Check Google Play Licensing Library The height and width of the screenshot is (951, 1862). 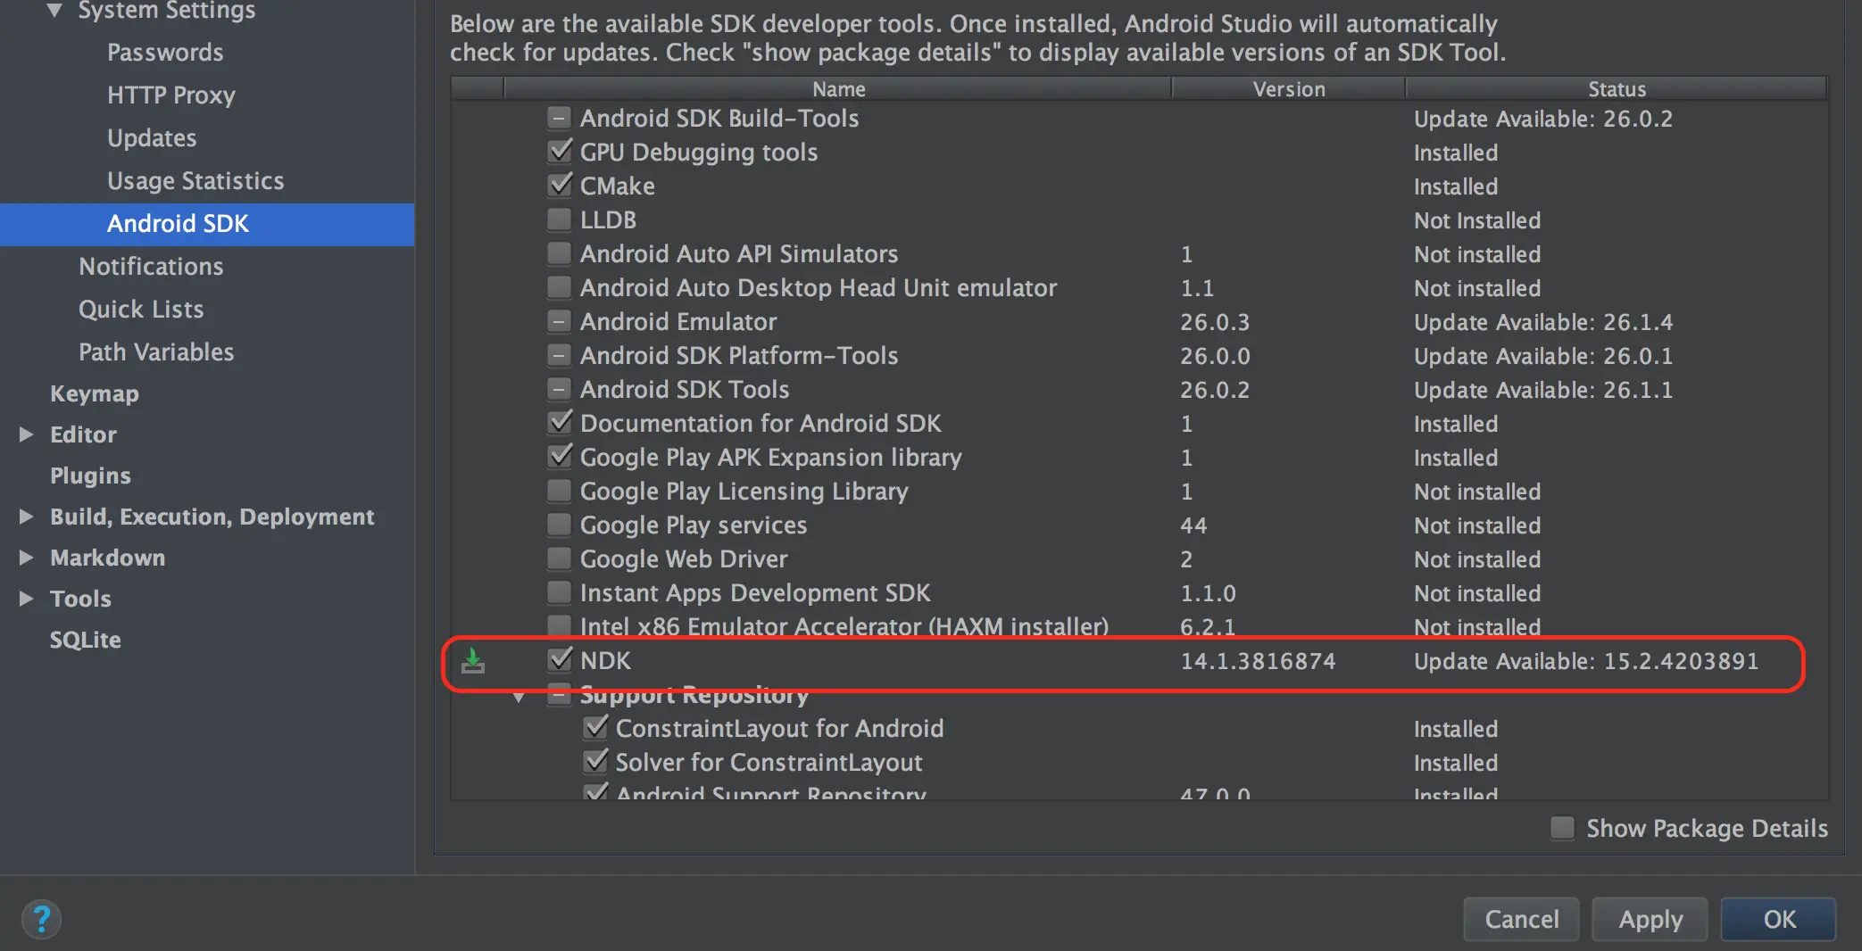(x=560, y=491)
